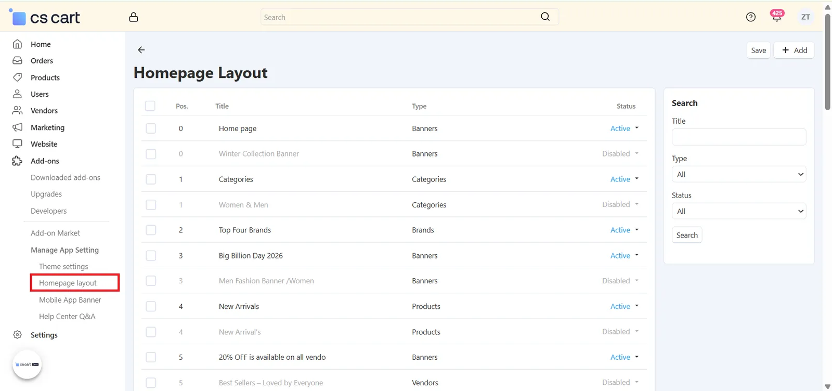Click the Settings gear icon
Image resolution: width=832 pixels, height=391 pixels.
[18, 335]
